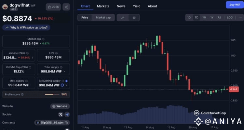This screenshot has height=130, width=244.
Task: Open 'Why is WIF's price up today?'
Action: [26, 28]
